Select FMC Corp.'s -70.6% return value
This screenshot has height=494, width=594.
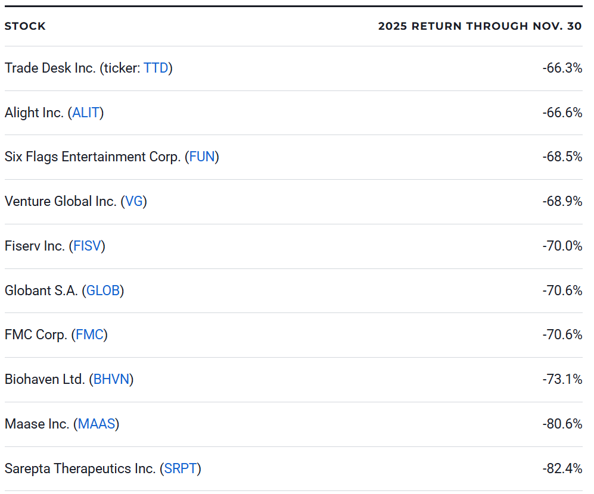(x=562, y=334)
